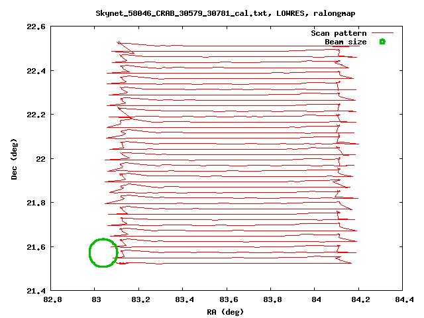This screenshot has width=424, height=318.
Task: Select the 'Scan pattern' legend label
Action: (339, 33)
